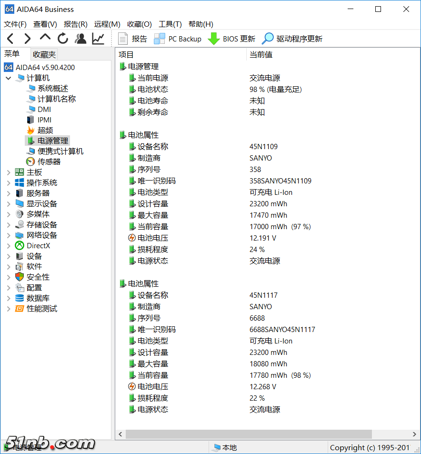
Task: Open the BIOS 更新 toolbar item
Action: [x=232, y=39]
